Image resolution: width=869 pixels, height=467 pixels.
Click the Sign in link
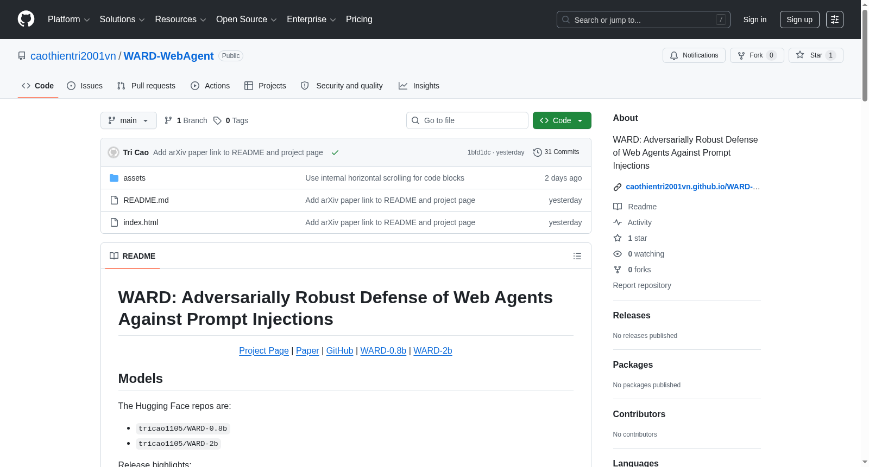point(755,20)
